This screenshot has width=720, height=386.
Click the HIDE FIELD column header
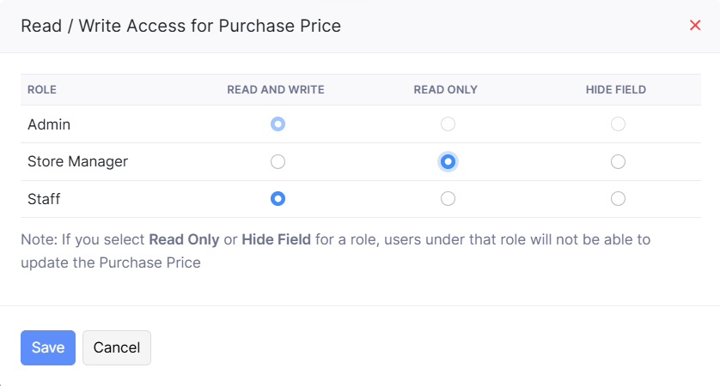click(616, 89)
